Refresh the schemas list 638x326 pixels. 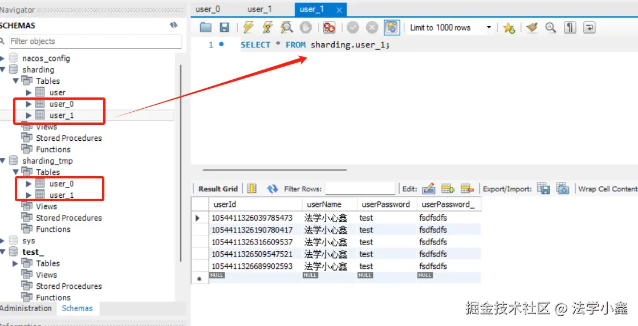(x=174, y=25)
